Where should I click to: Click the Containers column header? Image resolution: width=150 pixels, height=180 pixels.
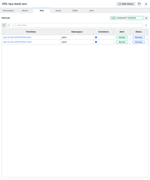[x=104, y=32]
